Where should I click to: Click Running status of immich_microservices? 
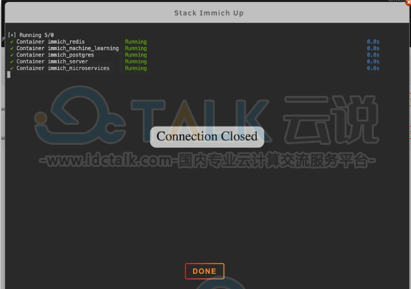pos(136,68)
